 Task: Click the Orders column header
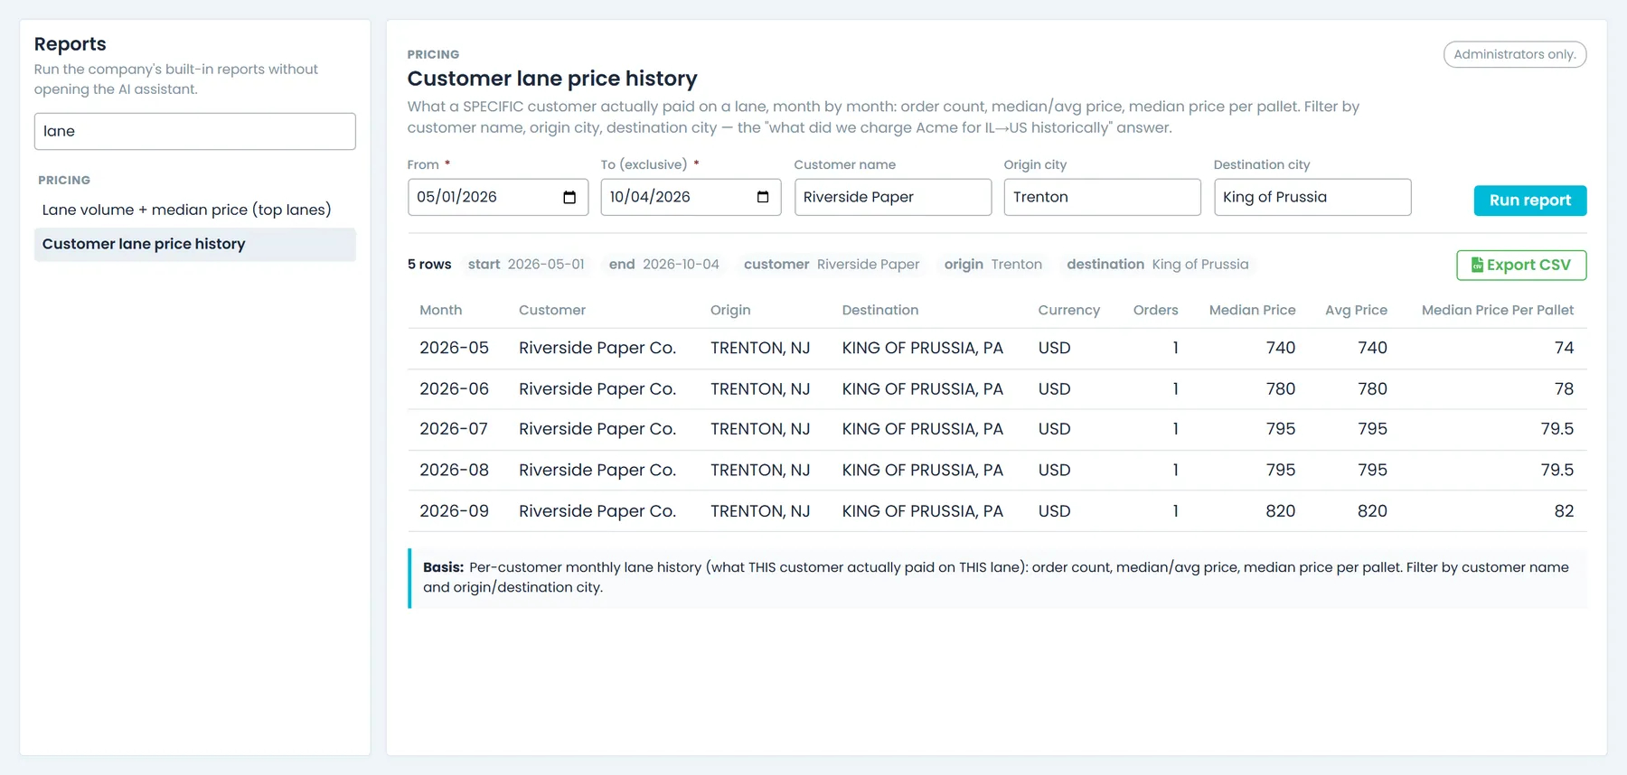(x=1156, y=310)
